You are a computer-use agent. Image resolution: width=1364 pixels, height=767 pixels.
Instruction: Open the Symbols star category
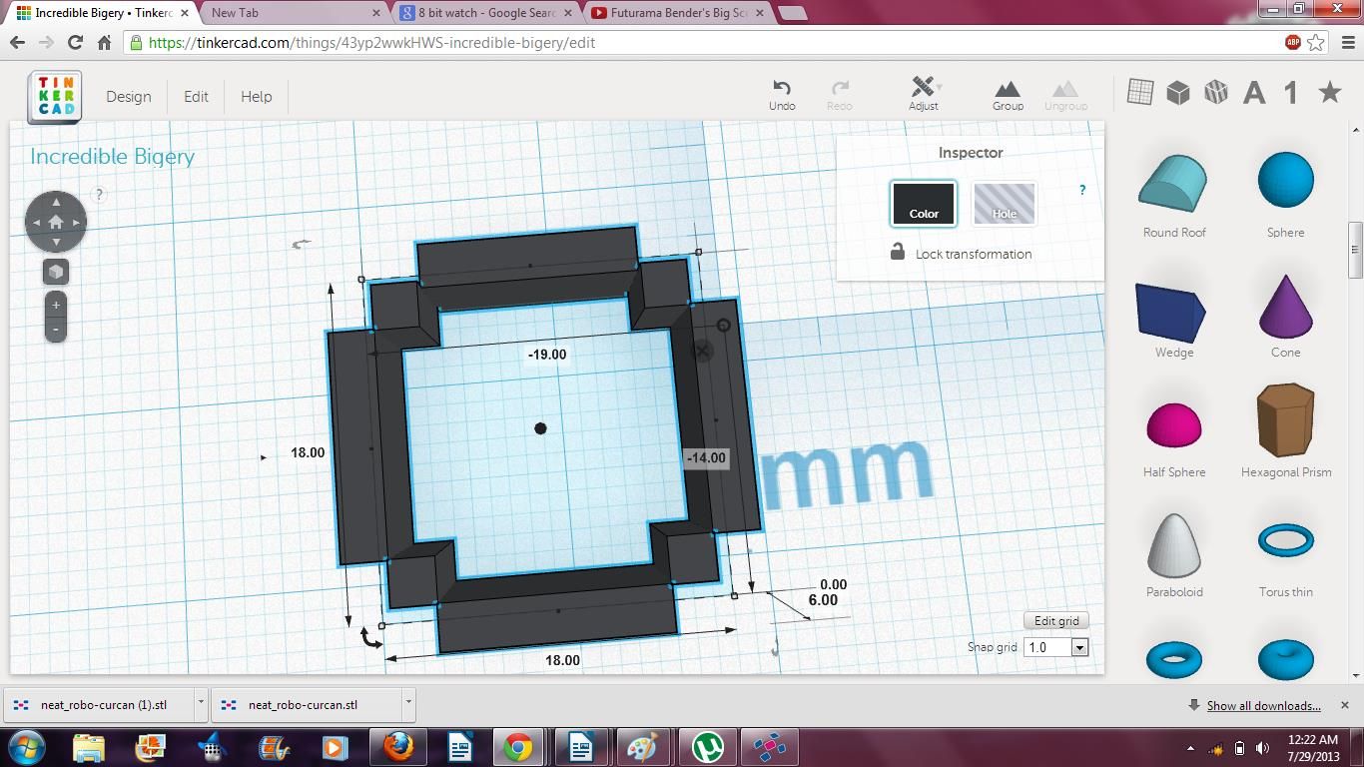click(1329, 91)
